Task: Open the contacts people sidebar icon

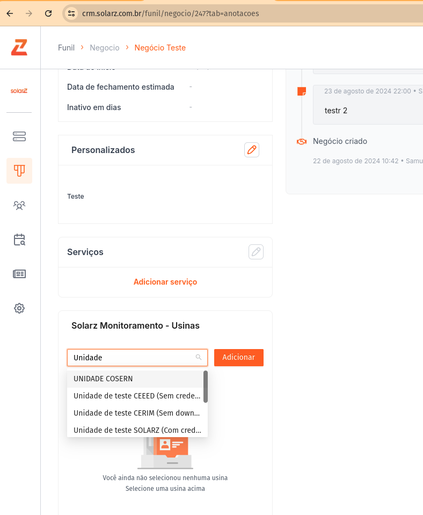Action: 19,205
